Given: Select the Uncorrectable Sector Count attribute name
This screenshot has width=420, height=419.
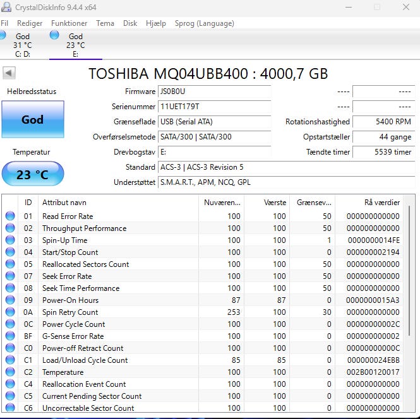Looking at the screenshot, I should [88, 408].
